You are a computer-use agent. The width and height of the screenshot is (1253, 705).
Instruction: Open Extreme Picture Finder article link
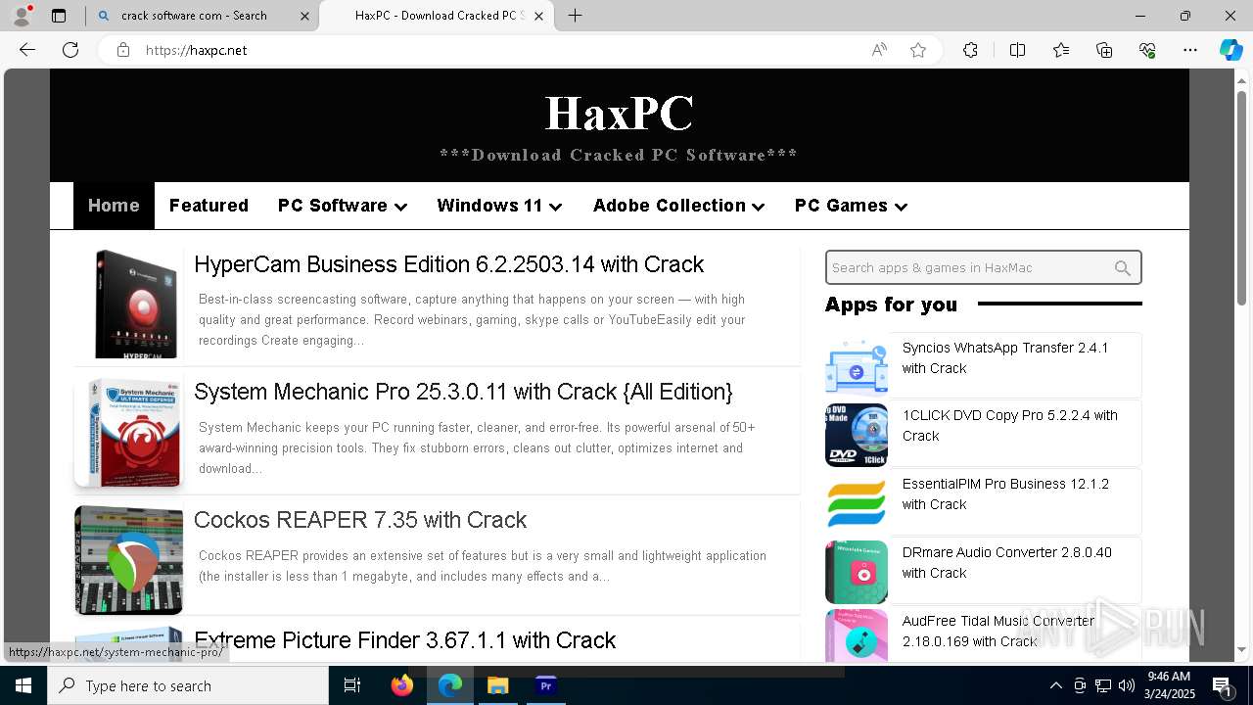tap(404, 640)
